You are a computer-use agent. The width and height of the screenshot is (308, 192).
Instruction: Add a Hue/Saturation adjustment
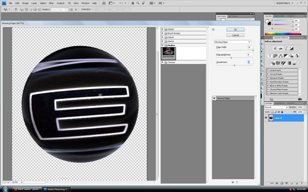275,56
